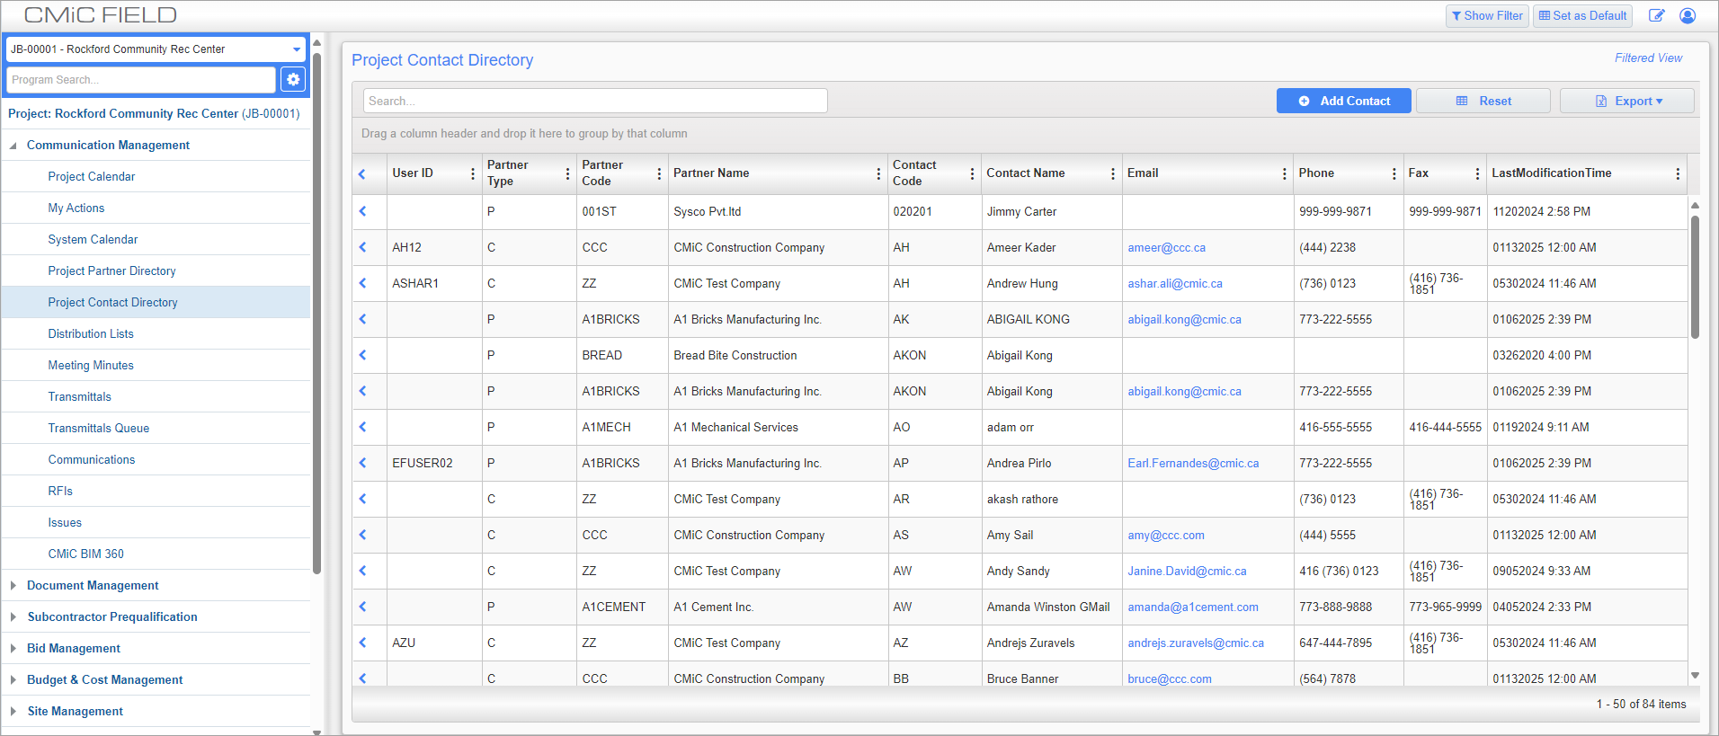Select Sysco Pvt.ltd partner name cell
The width and height of the screenshot is (1719, 736).
point(778,211)
